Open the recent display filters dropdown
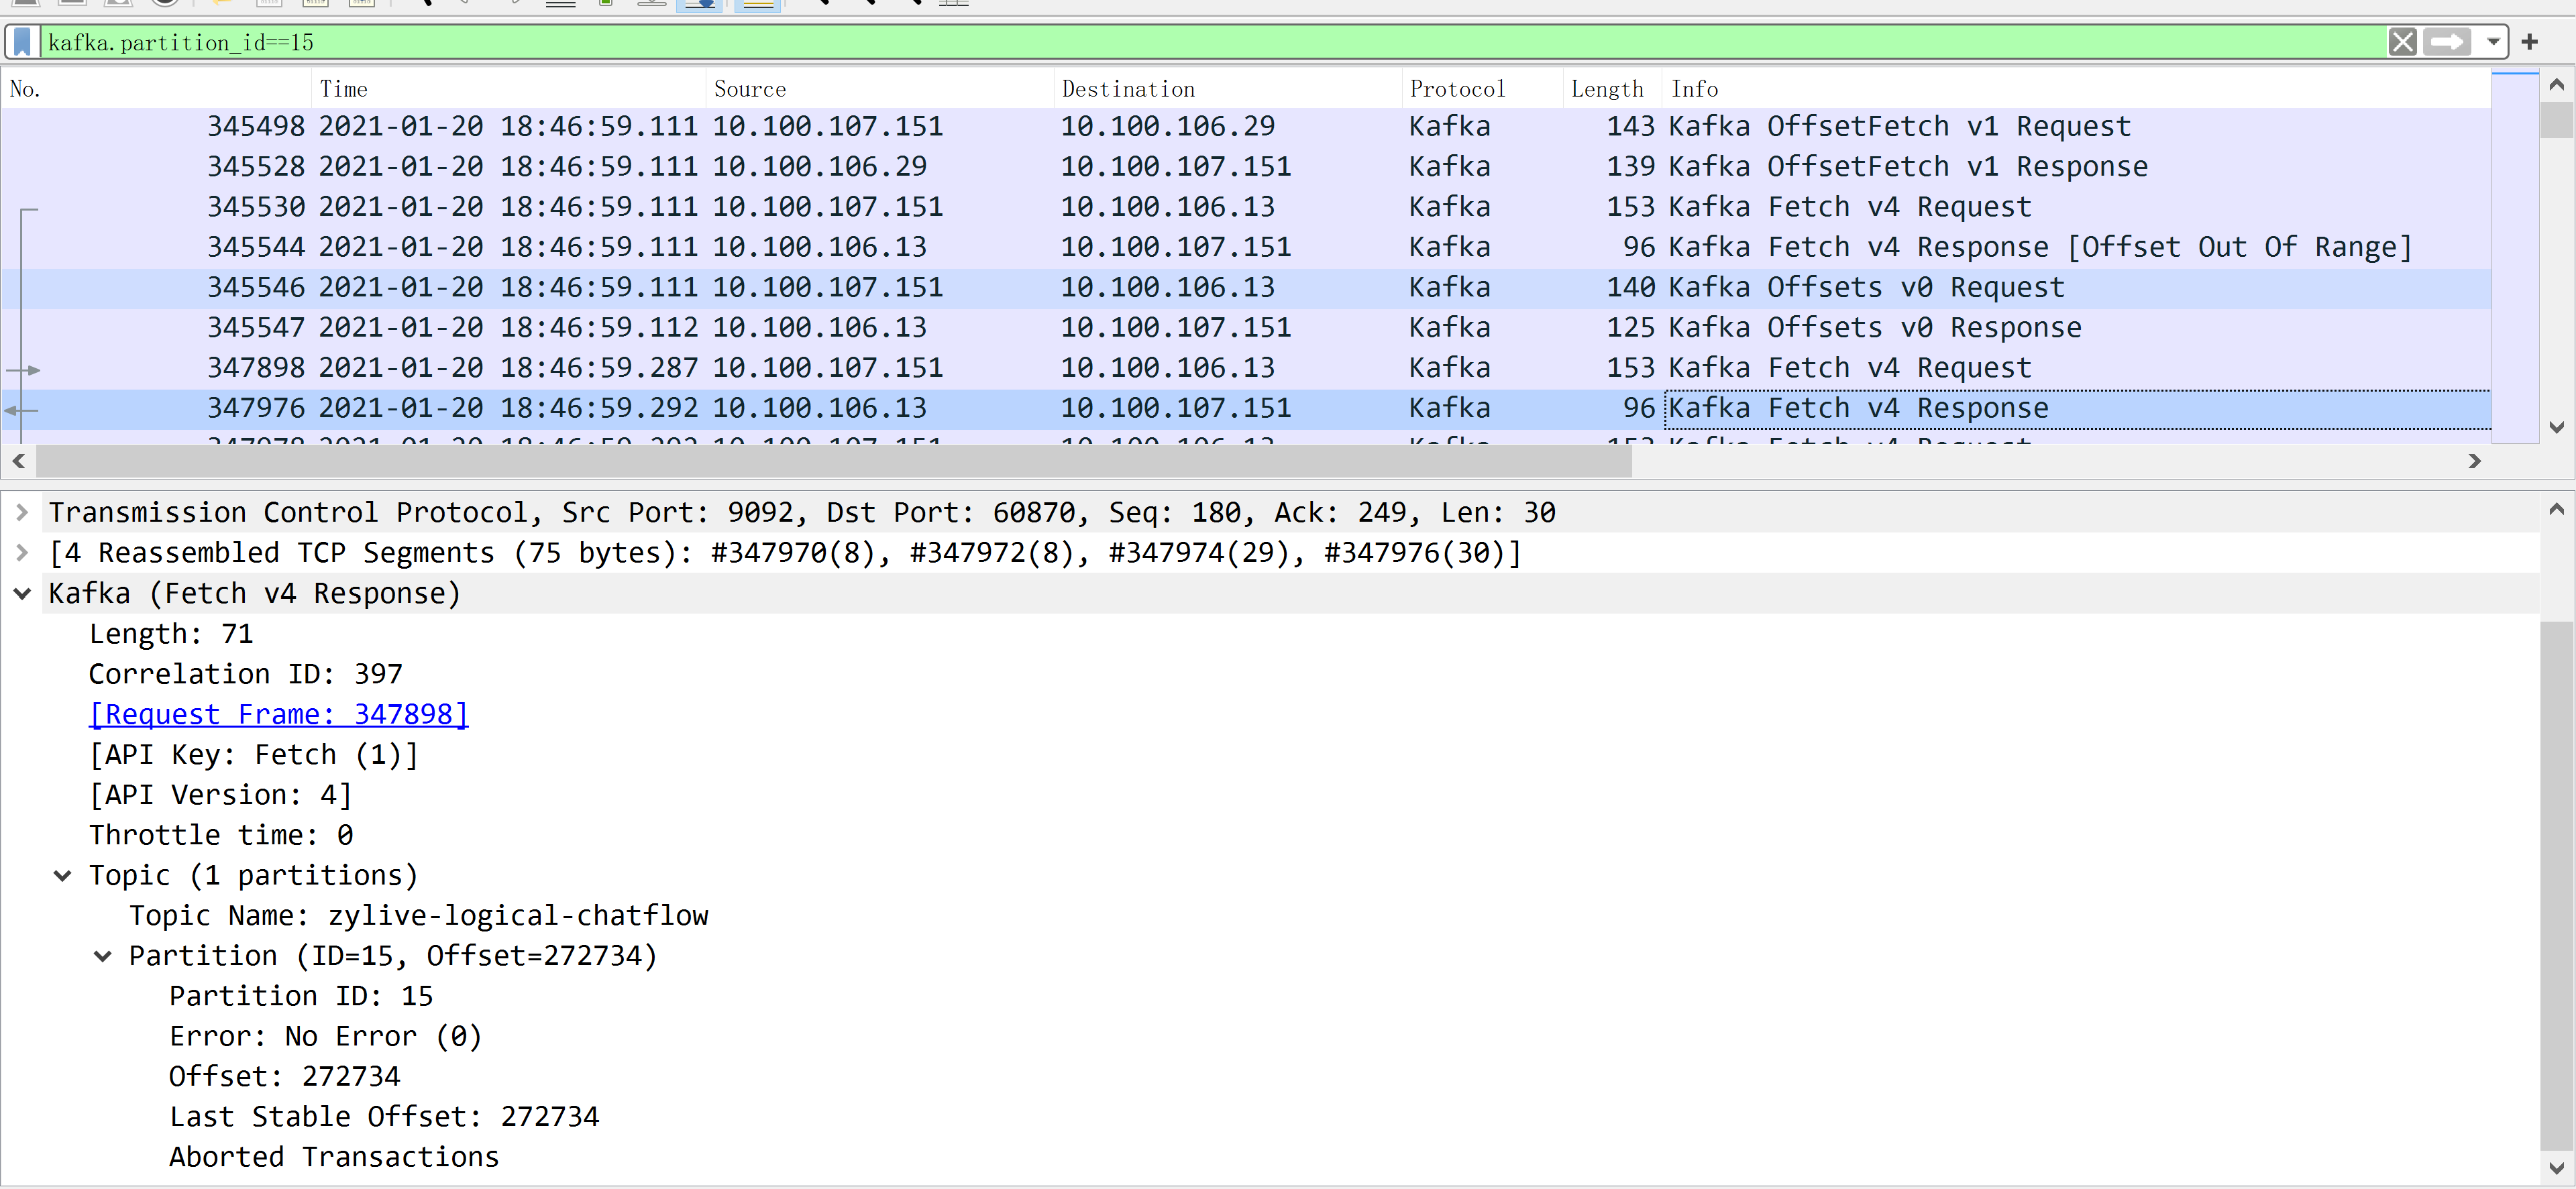 point(2493,42)
